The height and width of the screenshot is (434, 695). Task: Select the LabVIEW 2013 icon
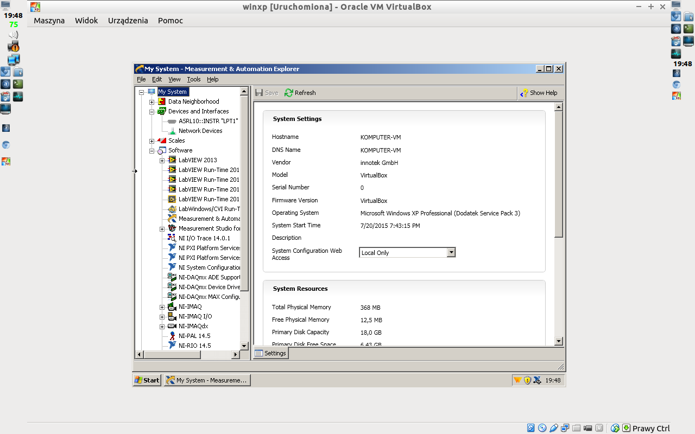click(x=172, y=160)
